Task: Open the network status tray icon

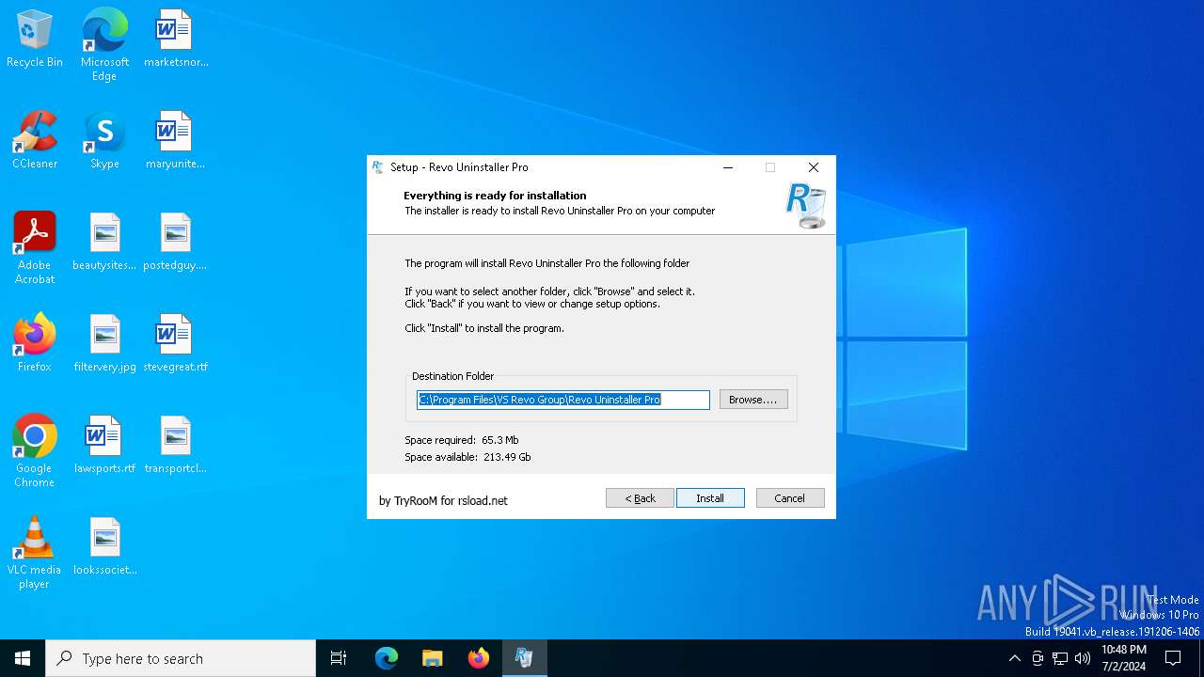Action: coord(1060,658)
